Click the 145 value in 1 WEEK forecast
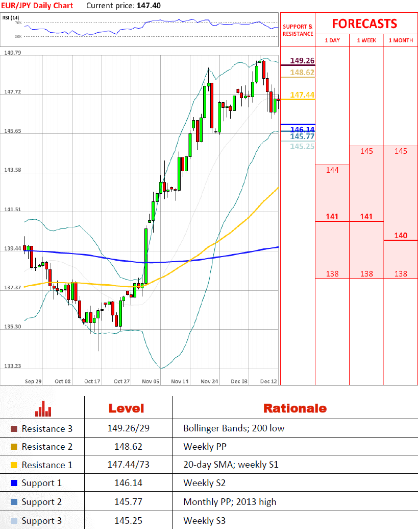 pyautogui.click(x=366, y=151)
